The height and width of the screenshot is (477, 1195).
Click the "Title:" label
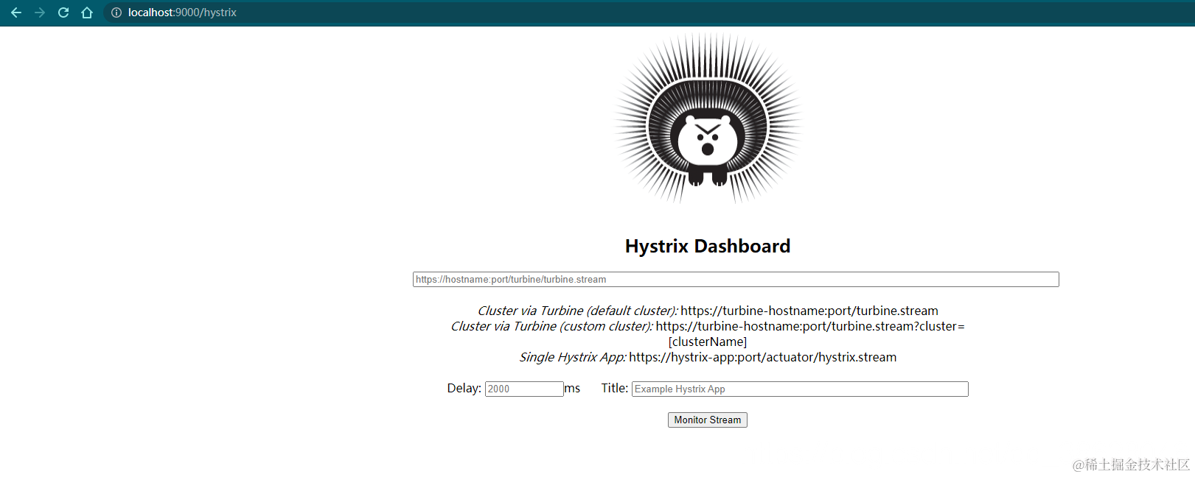coord(615,388)
